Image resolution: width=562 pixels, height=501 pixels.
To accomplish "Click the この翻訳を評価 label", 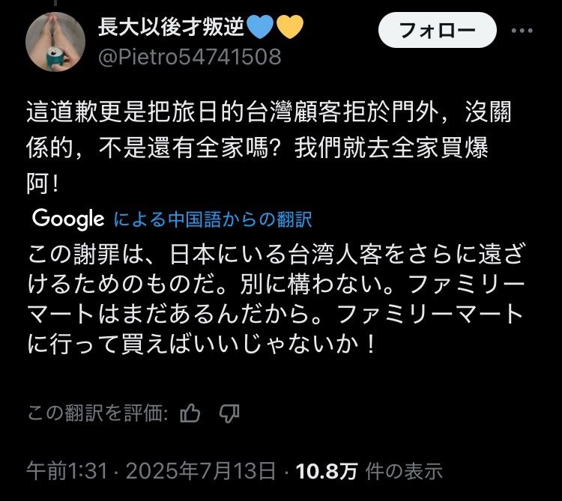I will [x=98, y=413].
